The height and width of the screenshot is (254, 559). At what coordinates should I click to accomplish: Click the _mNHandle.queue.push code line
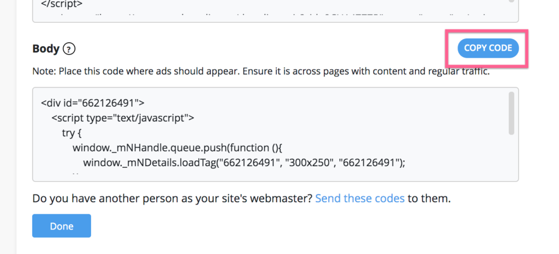coord(177,148)
